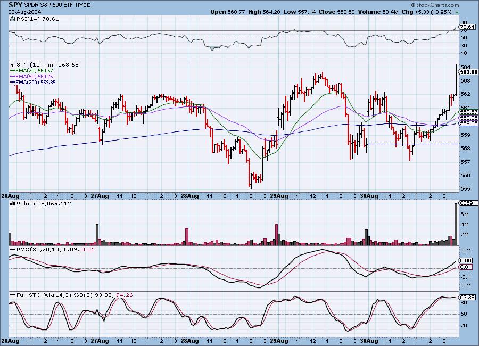Click the SPY ticker symbol in the header
479x346 pixels.
(15, 5)
